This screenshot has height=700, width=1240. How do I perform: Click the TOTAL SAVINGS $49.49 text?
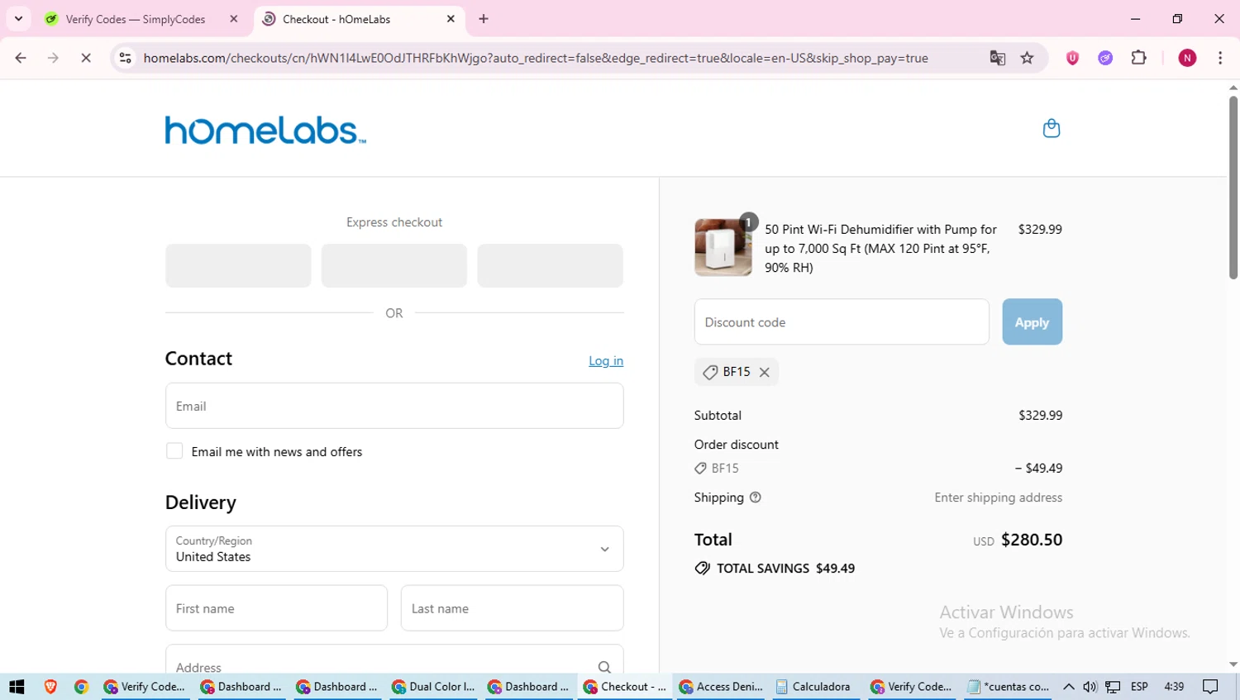[x=785, y=569]
